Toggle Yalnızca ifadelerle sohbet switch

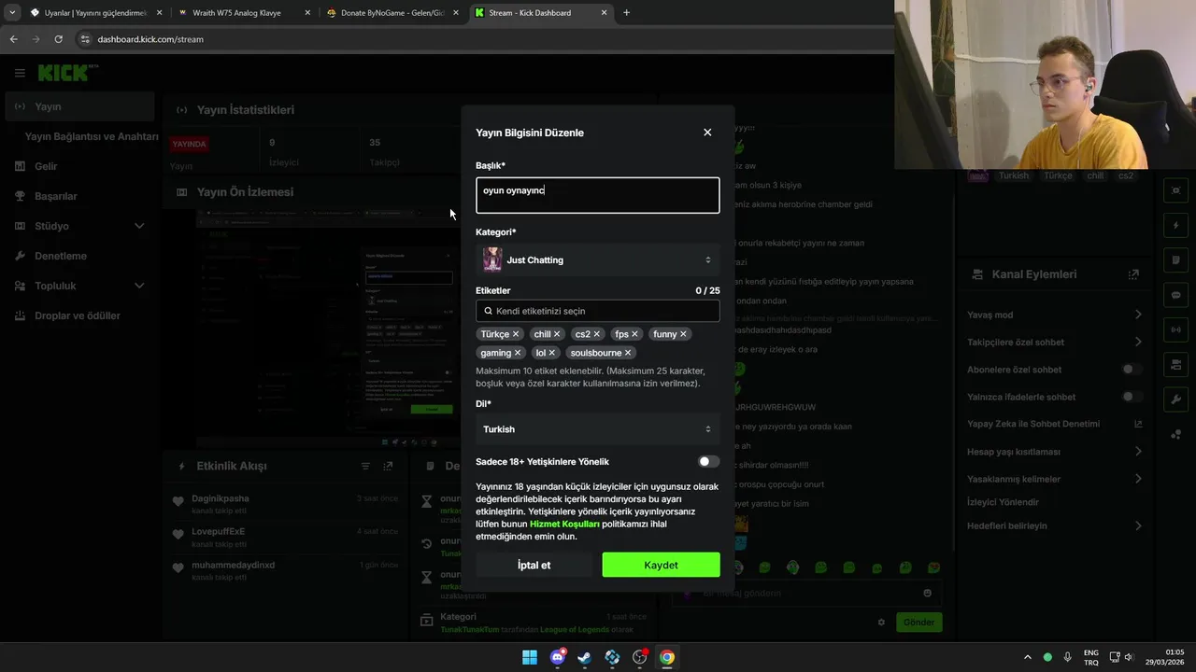pyautogui.click(x=1132, y=397)
